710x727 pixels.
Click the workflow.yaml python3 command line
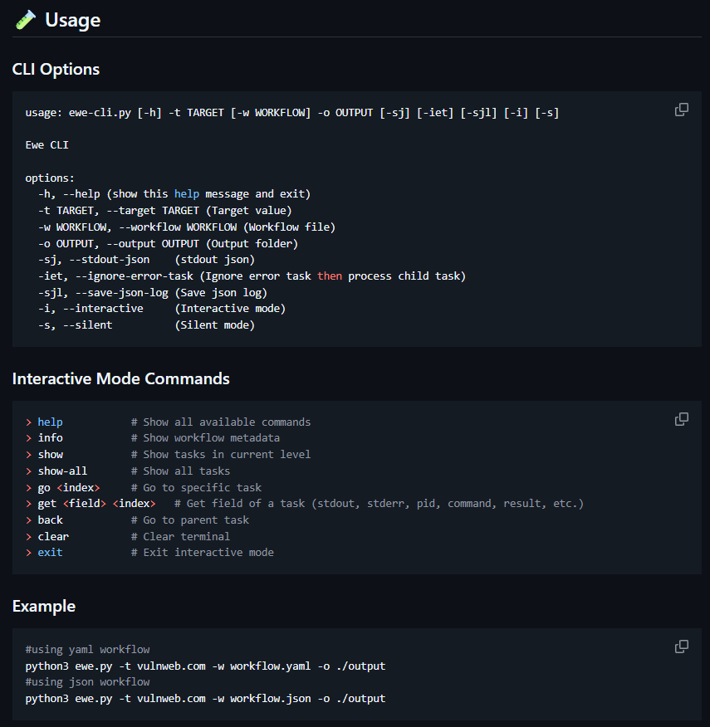click(205, 666)
